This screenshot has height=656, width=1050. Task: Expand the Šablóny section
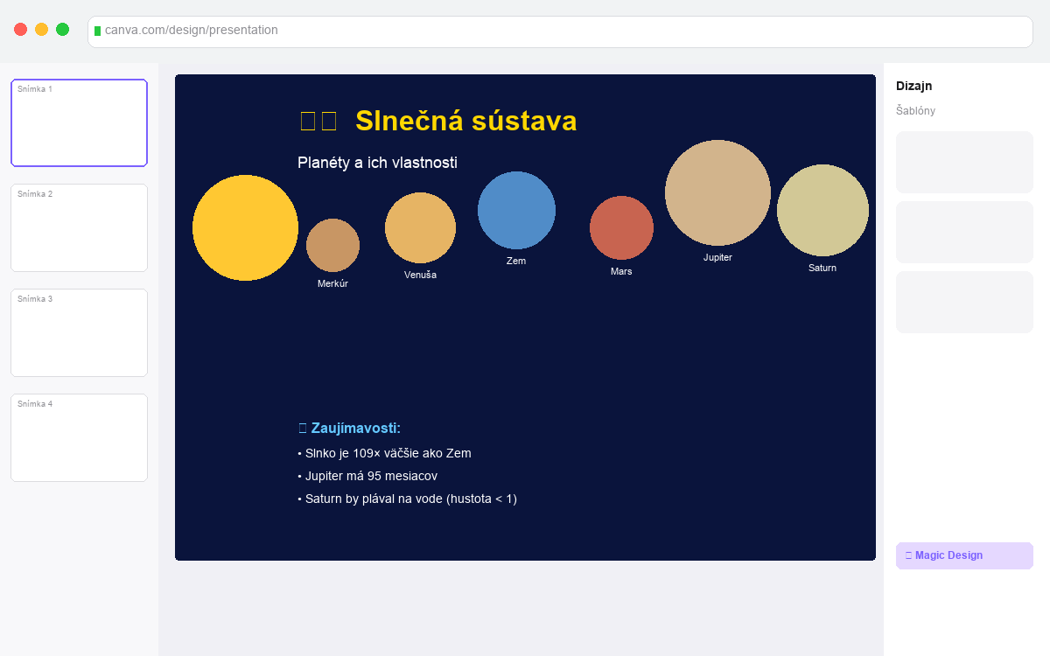point(915,110)
